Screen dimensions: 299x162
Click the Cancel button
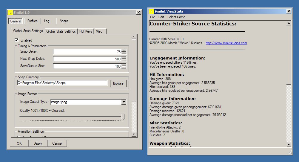57,143
